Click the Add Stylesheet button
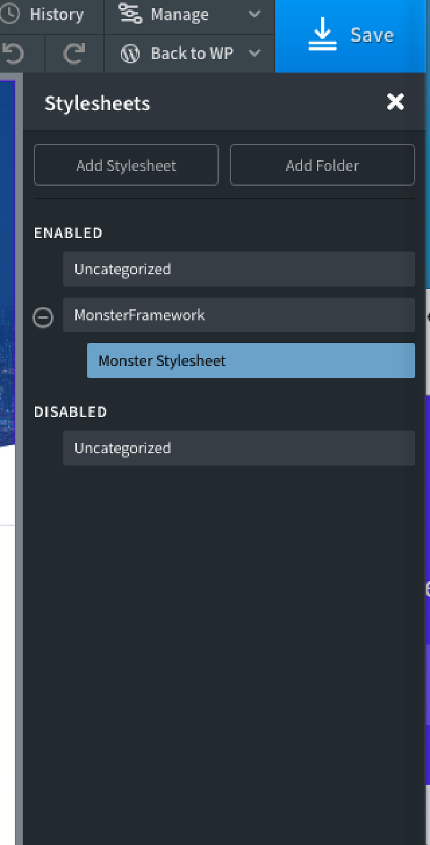The width and height of the screenshot is (430, 845). click(126, 165)
